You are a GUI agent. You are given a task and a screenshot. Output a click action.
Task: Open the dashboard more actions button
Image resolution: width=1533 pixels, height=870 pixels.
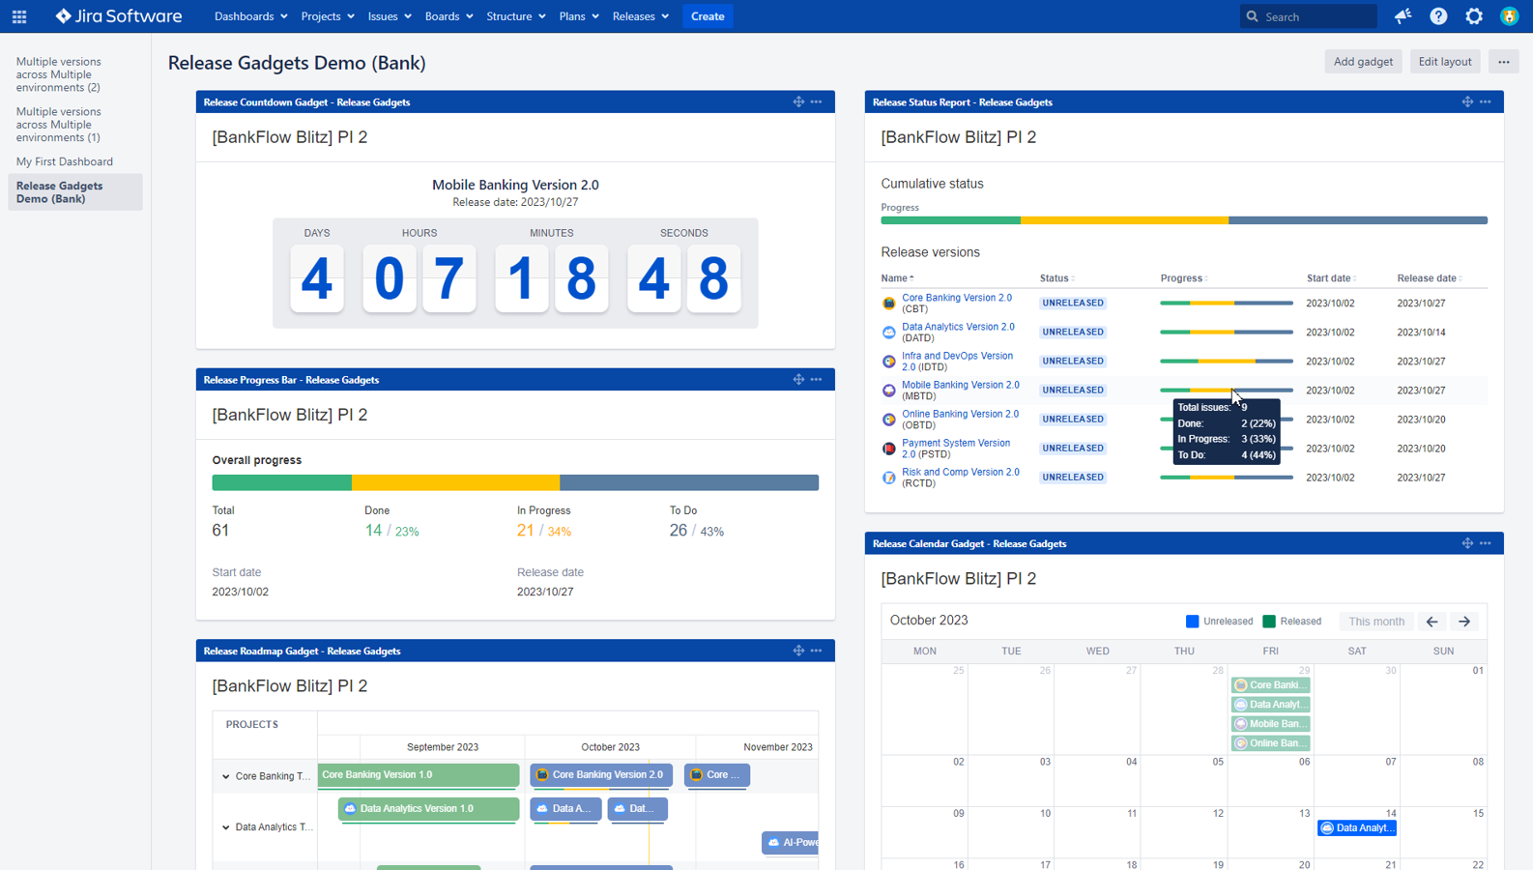pyautogui.click(x=1503, y=62)
